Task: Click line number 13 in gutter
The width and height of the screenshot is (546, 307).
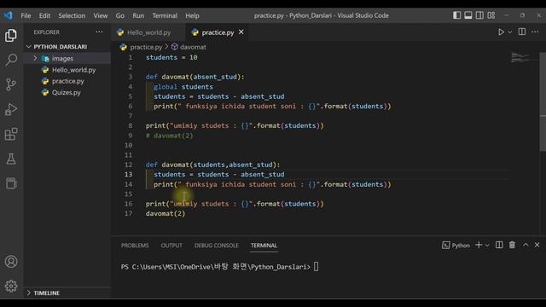Action: coord(129,174)
